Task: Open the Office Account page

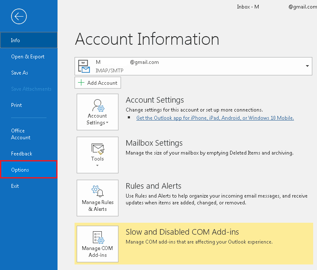Action: pyautogui.click(x=20, y=134)
